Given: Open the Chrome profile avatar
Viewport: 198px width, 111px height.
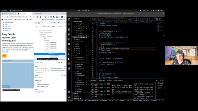Looking at the screenshot, I should point(62,17).
